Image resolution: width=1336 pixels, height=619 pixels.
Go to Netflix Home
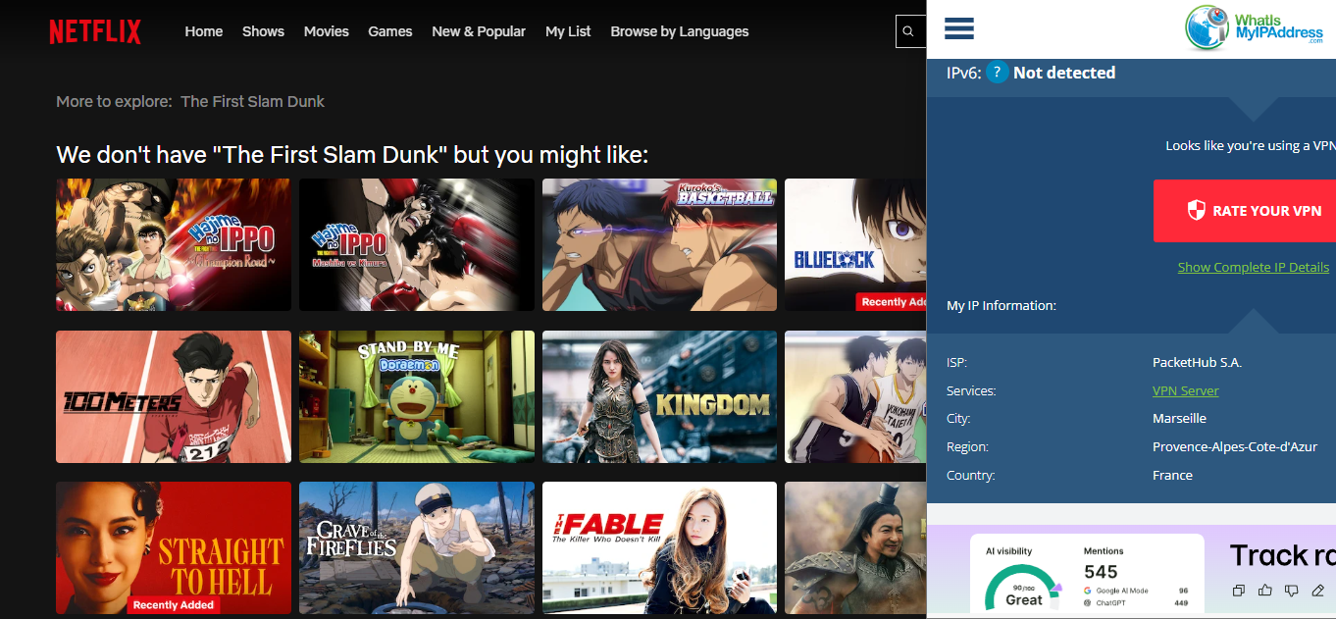click(x=204, y=31)
